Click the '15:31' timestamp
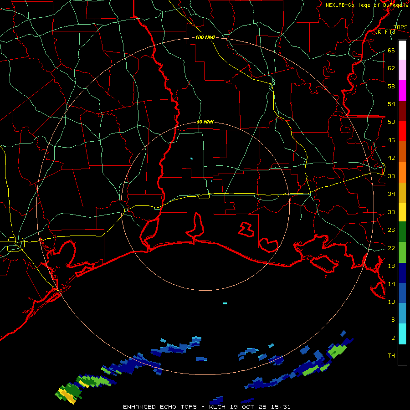The image size is (410, 410). click(281, 407)
